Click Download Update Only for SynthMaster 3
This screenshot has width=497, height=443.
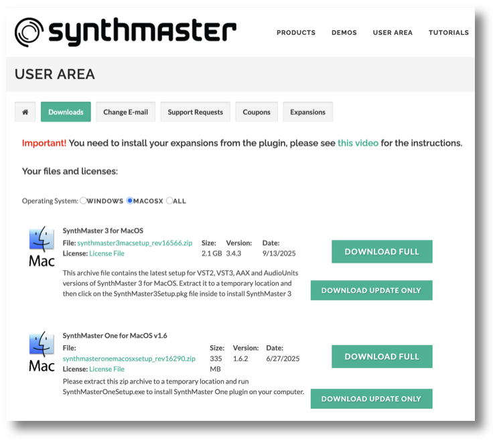[372, 290]
